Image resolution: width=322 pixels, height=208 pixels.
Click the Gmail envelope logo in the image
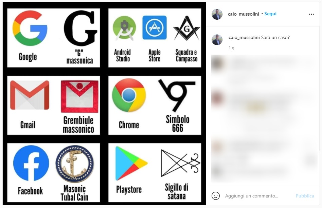pyautogui.click(x=30, y=95)
